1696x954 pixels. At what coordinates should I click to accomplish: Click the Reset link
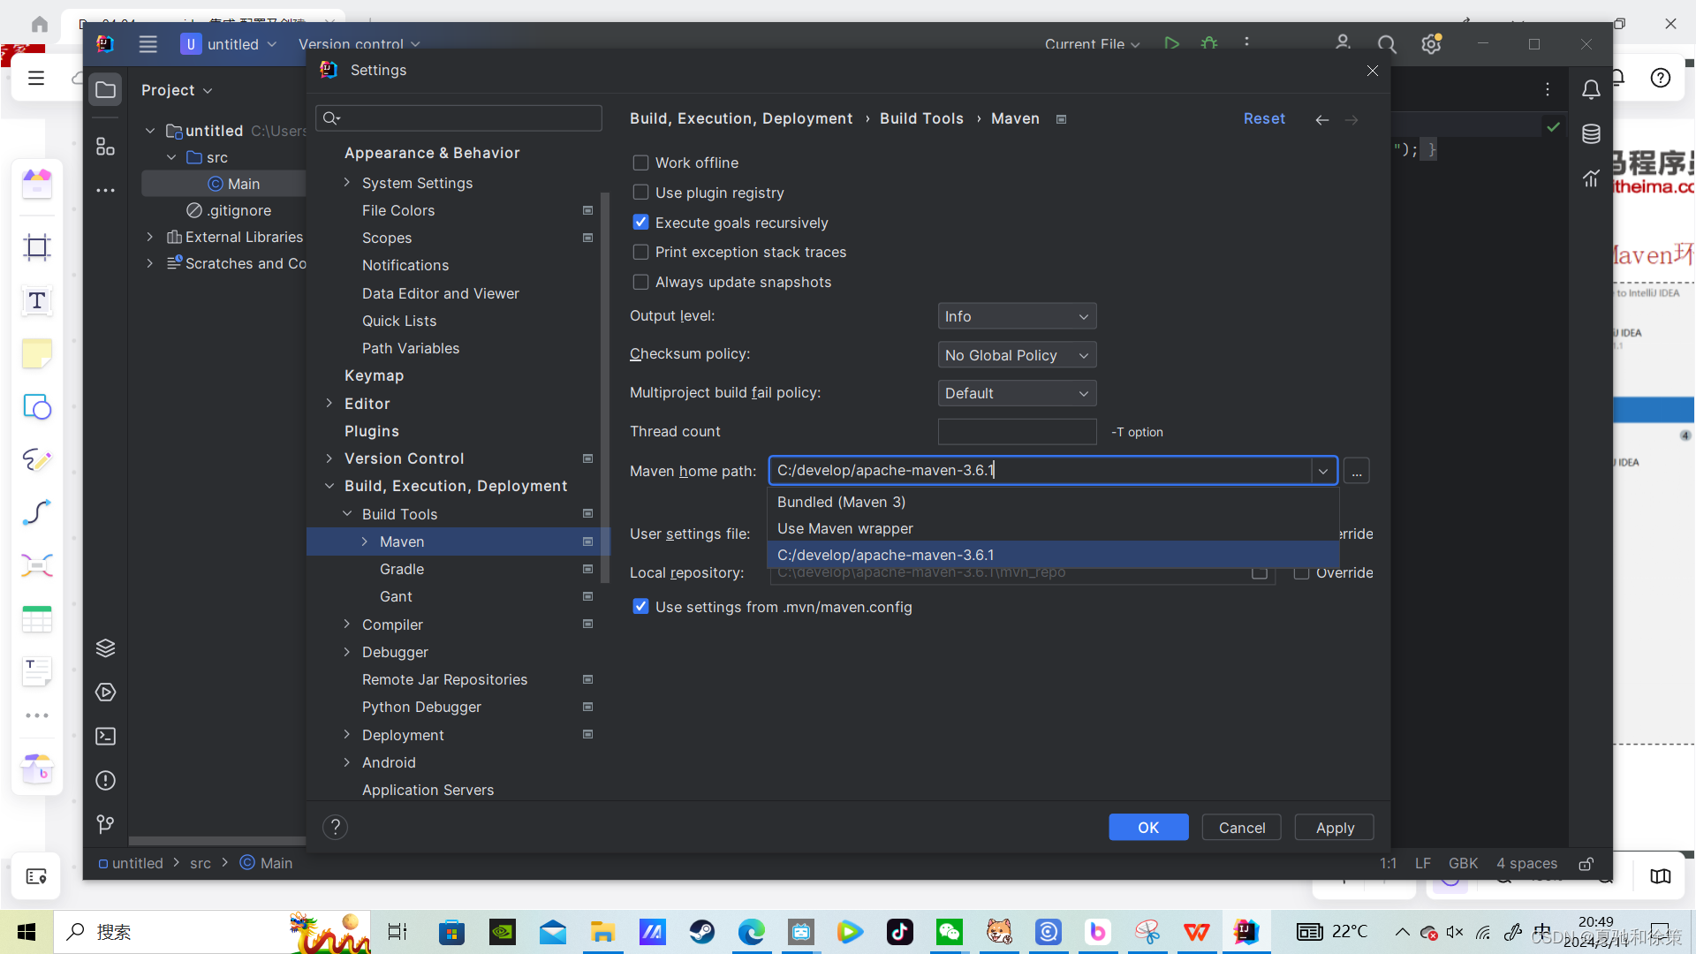tap(1264, 118)
